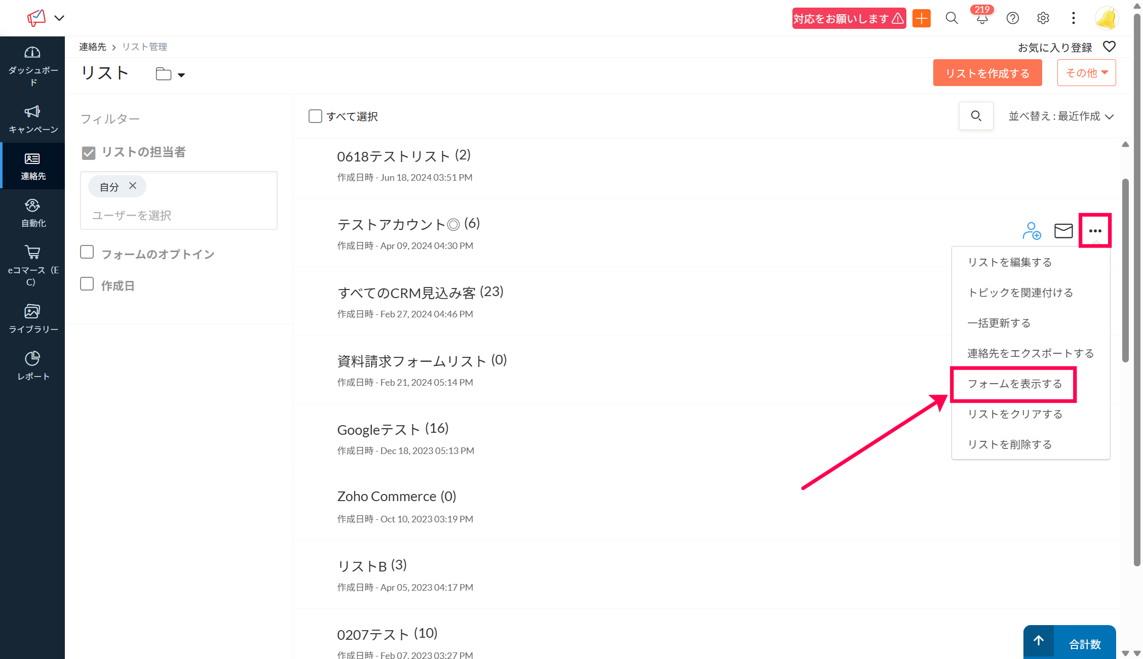Image resolution: width=1143 pixels, height=659 pixels.
Task: Open the Campaigns (キャンペーン) sidebar icon
Action: (x=32, y=118)
